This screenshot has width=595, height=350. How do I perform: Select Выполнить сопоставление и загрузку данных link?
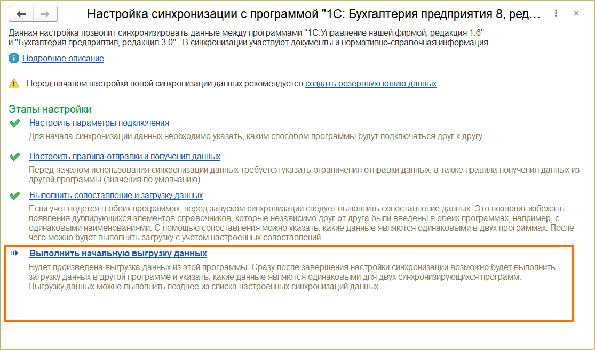(116, 196)
